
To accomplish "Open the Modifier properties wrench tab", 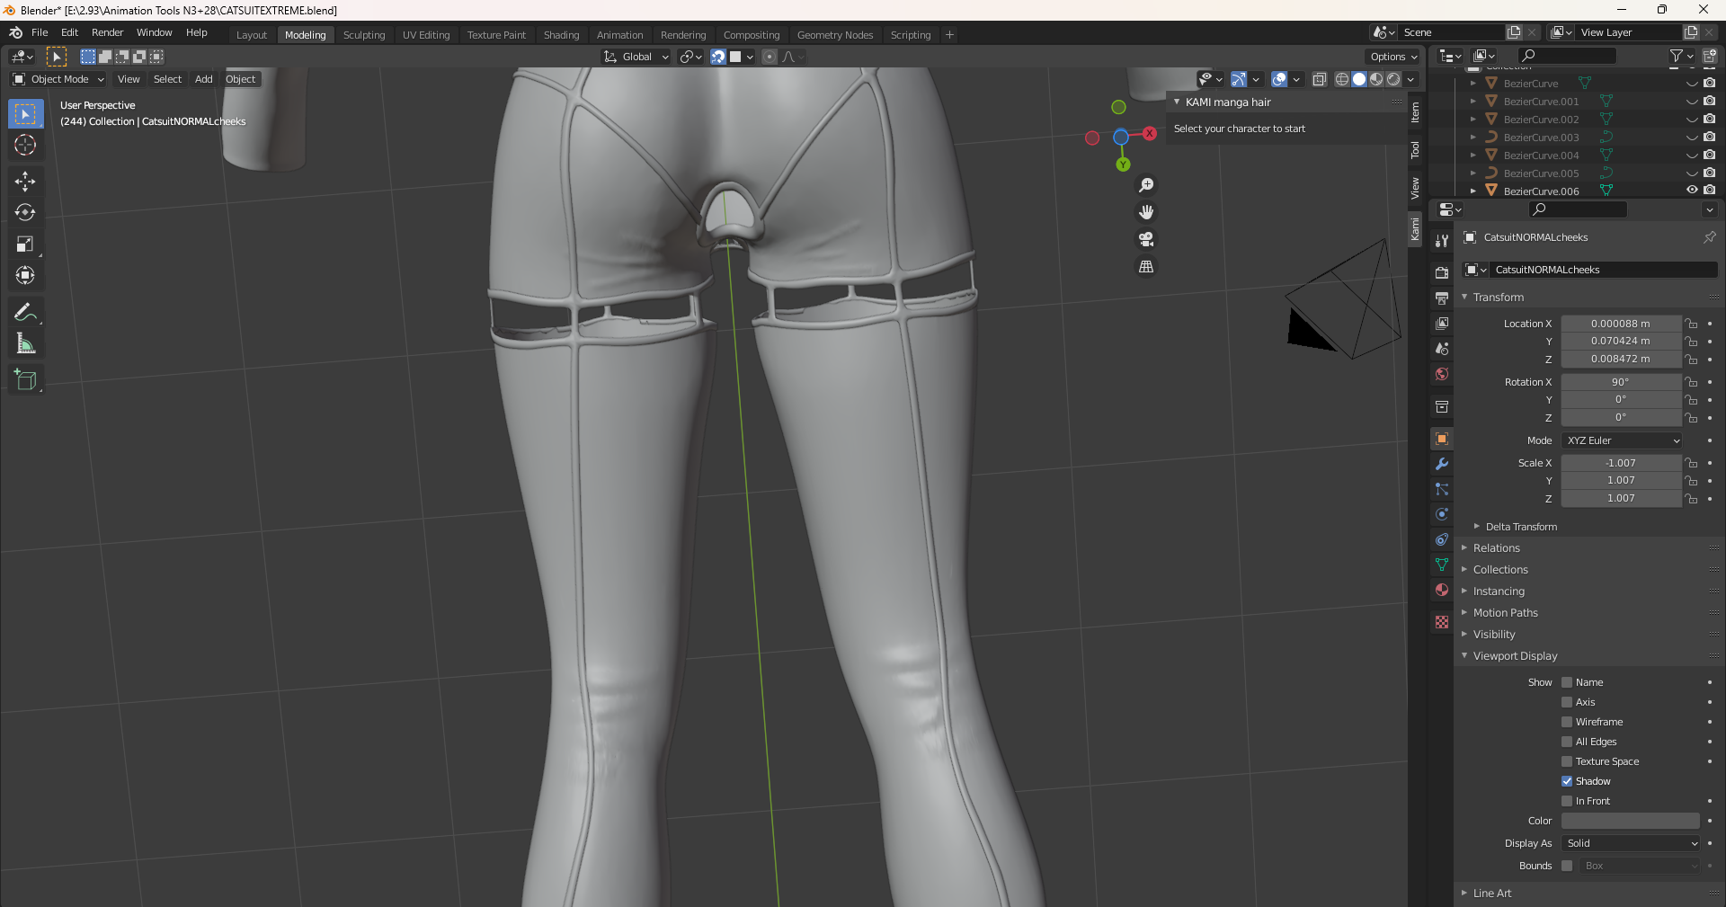I will tap(1442, 464).
